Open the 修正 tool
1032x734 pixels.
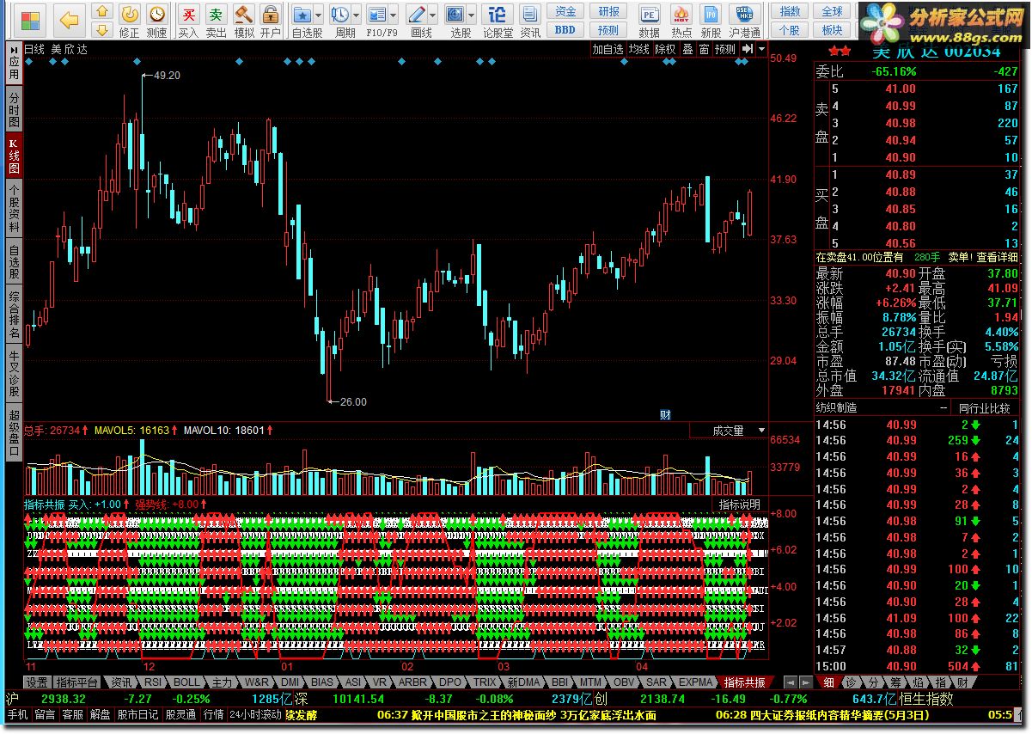coord(129,21)
